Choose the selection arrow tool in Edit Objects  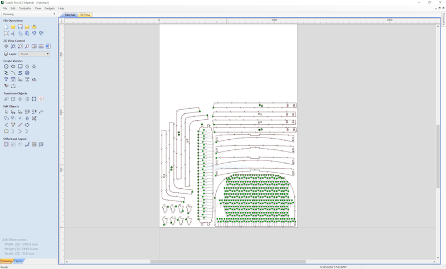click(x=6, y=112)
